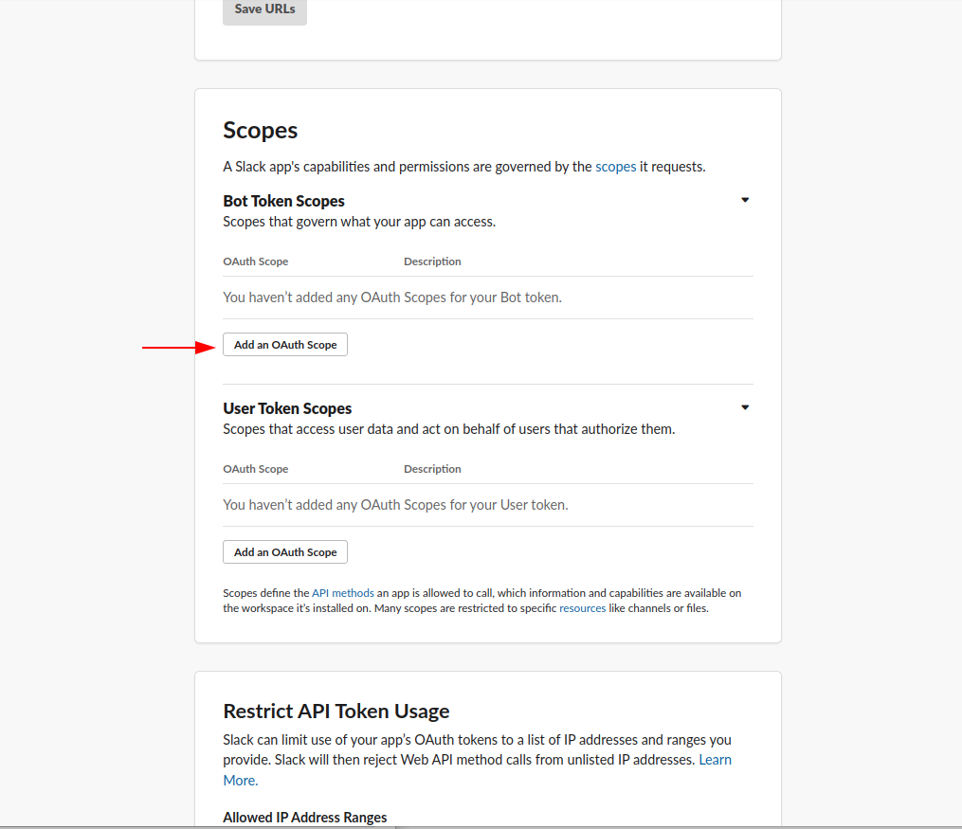962x829 pixels.
Task: Click the Description column header
Action: [432, 261]
